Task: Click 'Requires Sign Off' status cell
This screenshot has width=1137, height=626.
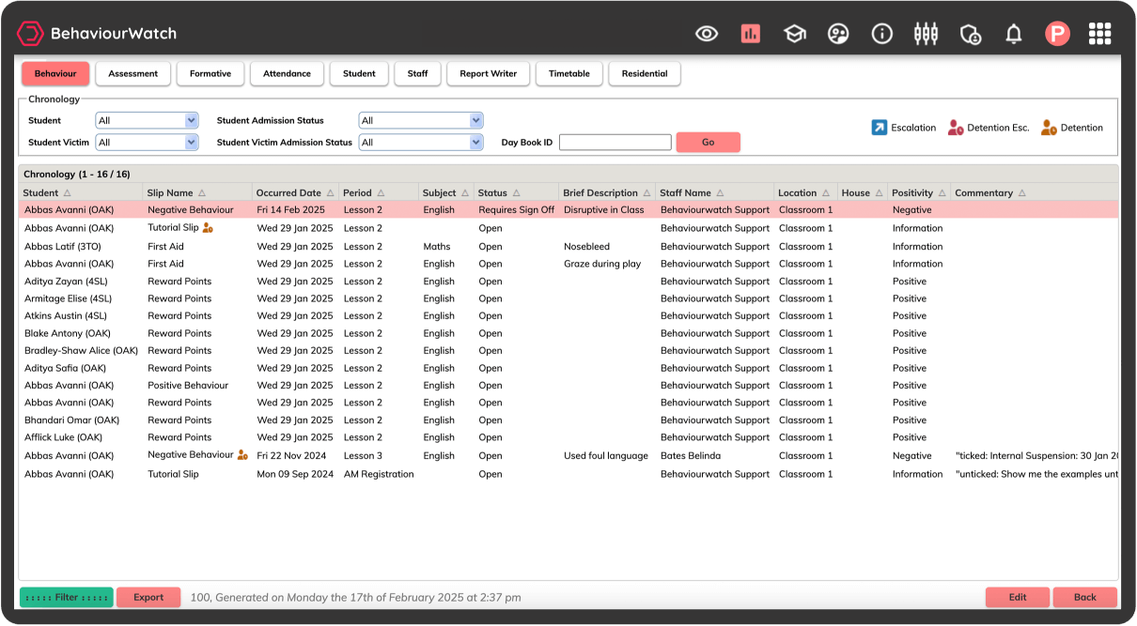Action: click(x=517, y=210)
